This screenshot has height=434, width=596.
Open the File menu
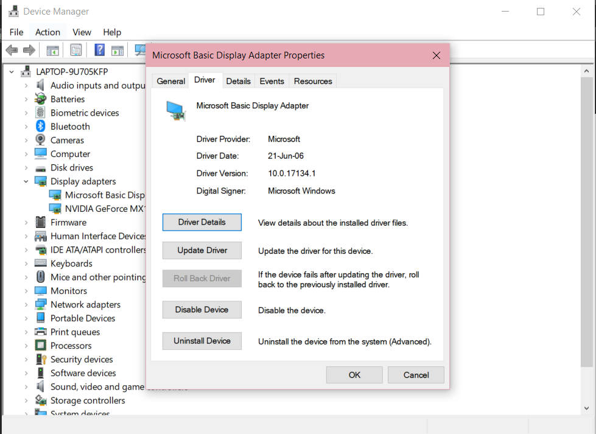[16, 32]
